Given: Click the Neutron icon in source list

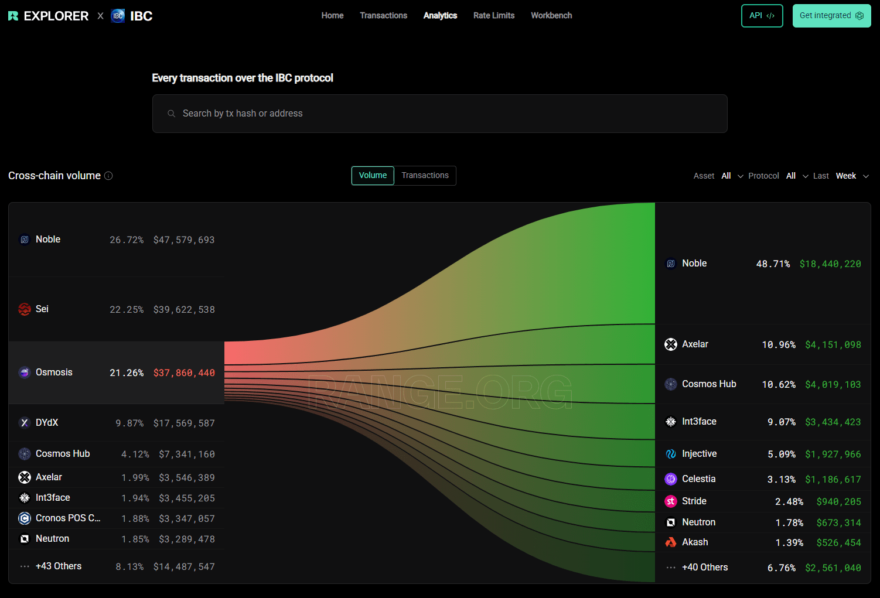Looking at the screenshot, I should [x=25, y=539].
